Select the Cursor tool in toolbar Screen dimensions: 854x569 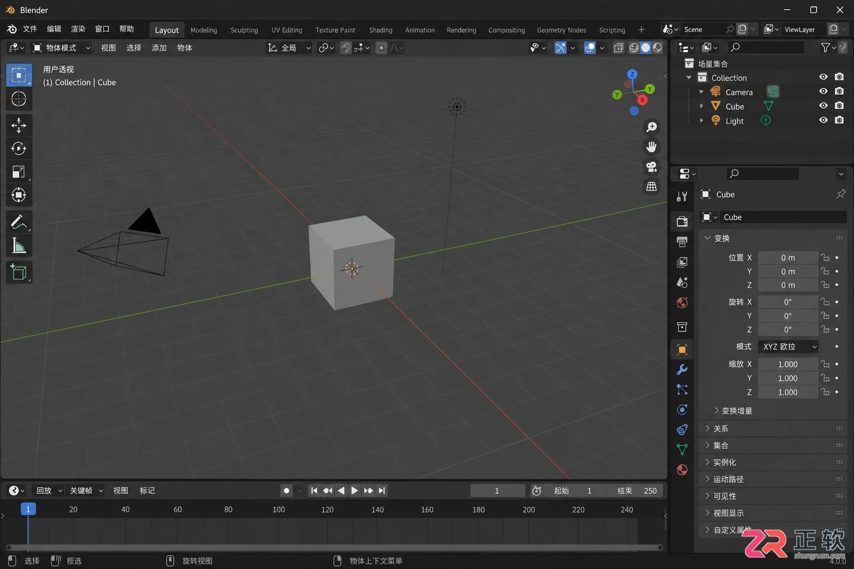tap(19, 99)
